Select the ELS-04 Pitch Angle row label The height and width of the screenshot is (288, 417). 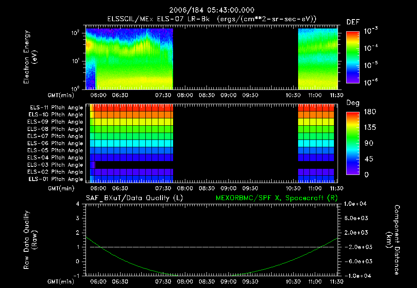pyautogui.click(x=55, y=157)
